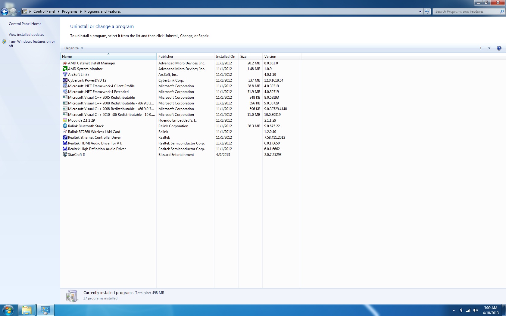506x316 pixels.
Task: Click the search magnifier icon
Action: 502,11
